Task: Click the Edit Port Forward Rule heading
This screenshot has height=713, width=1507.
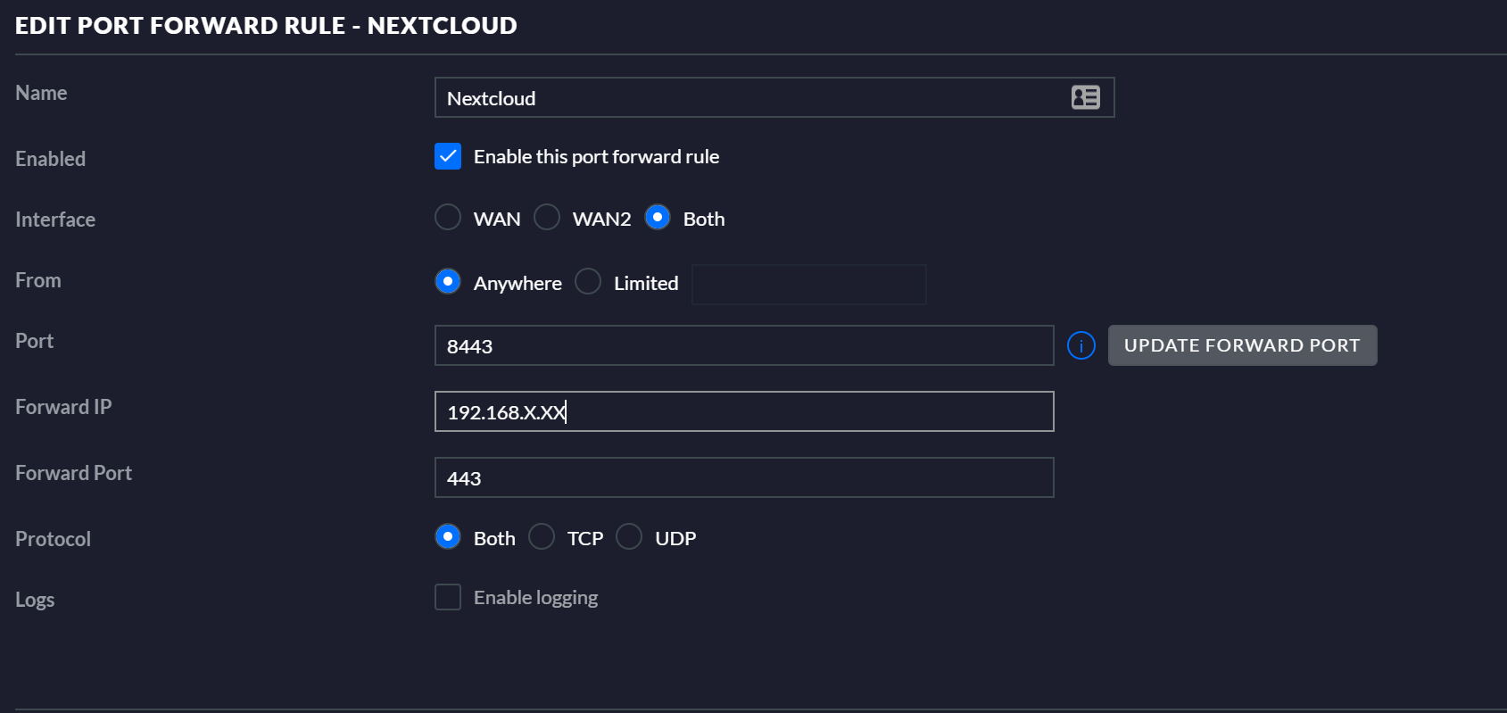Action: [266, 26]
